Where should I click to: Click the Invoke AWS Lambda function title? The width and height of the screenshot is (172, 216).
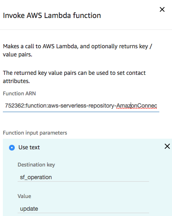[52, 16]
